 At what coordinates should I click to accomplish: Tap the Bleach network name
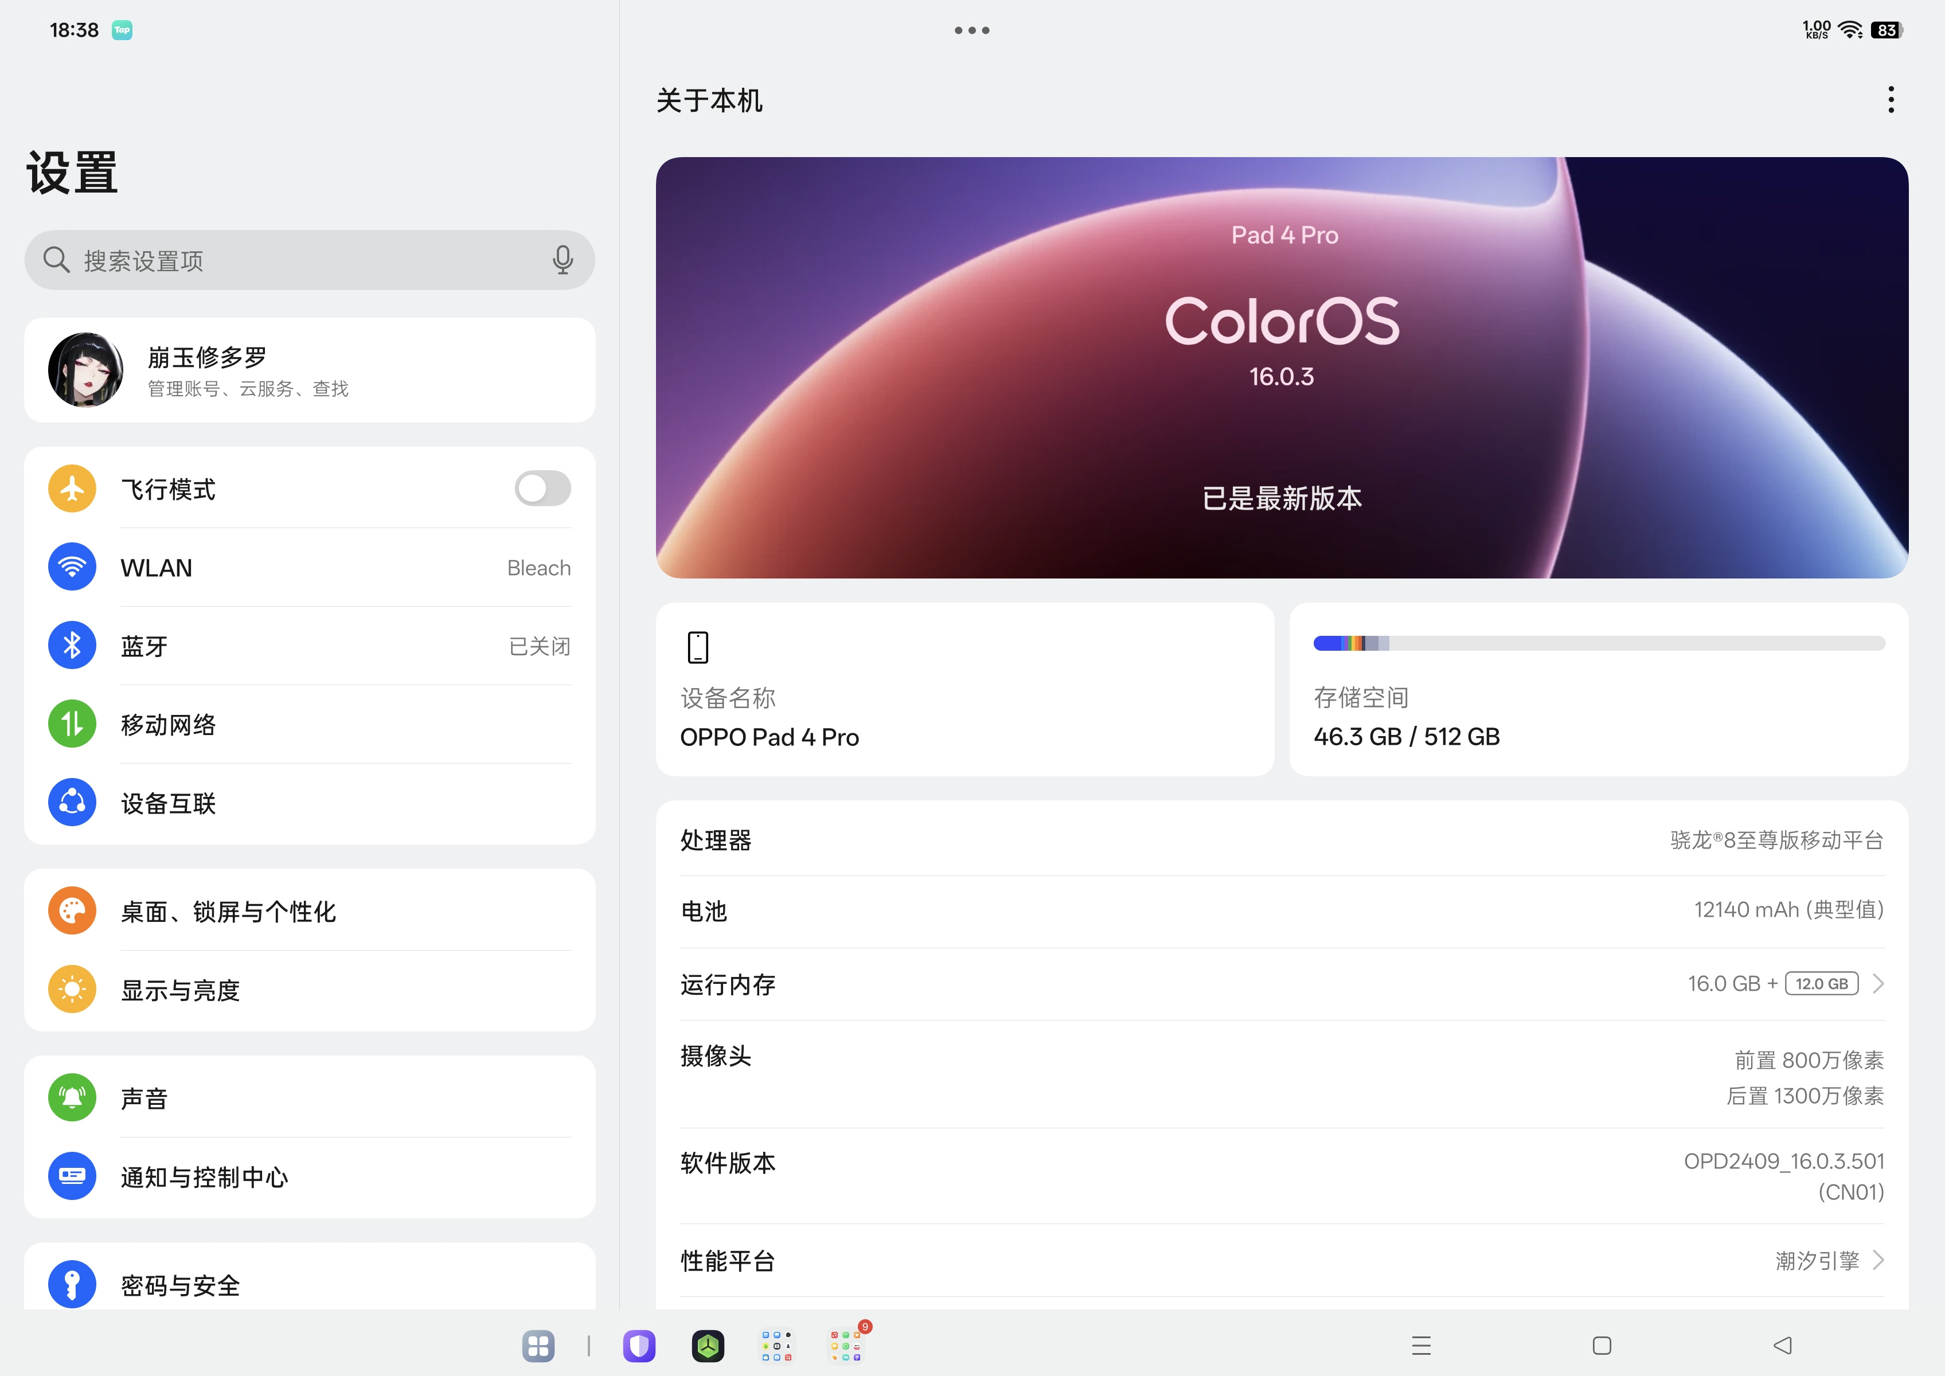(x=538, y=568)
